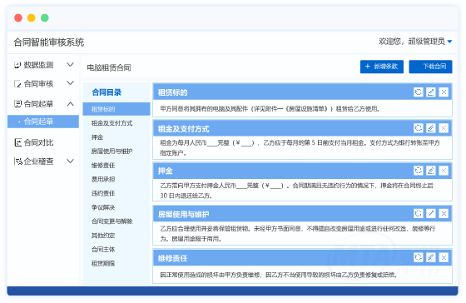The height and width of the screenshot is (303, 466).
Task: Click the 合同智能审核系统 title
Action: click(x=49, y=42)
